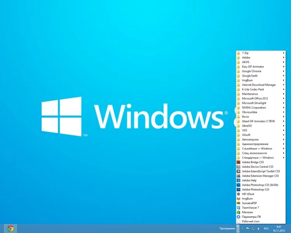This screenshot has height=233, width=291.
Task: Open the ImgBurn folder menu entry
Action: pyautogui.click(x=261, y=80)
